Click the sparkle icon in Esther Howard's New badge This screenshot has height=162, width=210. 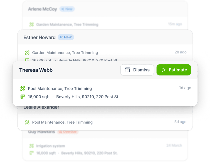[x=61, y=37]
